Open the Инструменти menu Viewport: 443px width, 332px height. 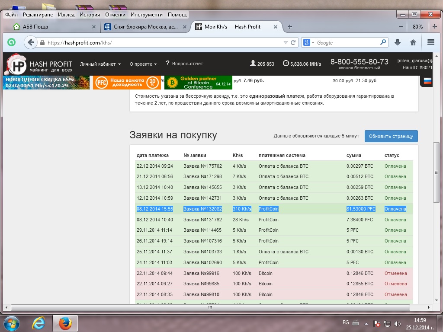click(x=146, y=15)
